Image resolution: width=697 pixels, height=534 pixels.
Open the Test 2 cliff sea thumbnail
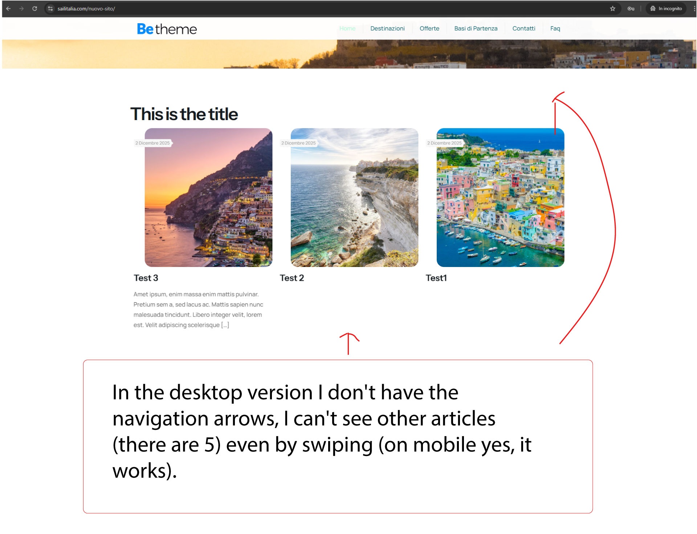[x=354, y=198]
